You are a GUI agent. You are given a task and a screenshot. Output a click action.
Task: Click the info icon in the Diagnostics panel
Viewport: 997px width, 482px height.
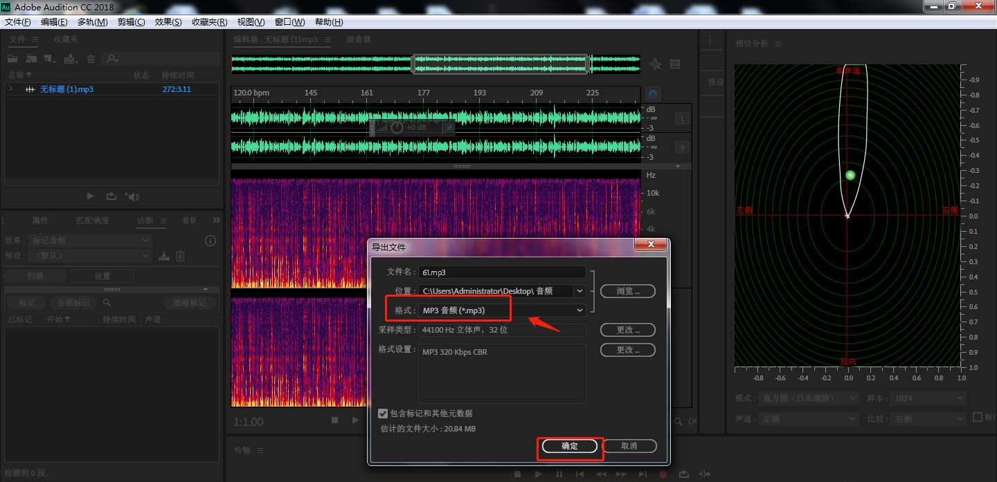(x=210, y=241)
